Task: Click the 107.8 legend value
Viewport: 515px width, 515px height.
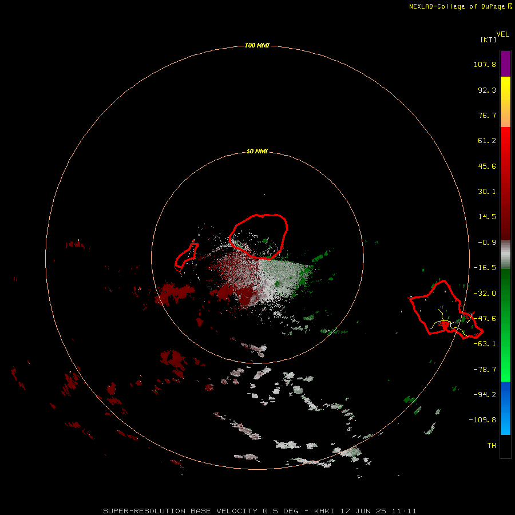Action: [x=485, y=64]
